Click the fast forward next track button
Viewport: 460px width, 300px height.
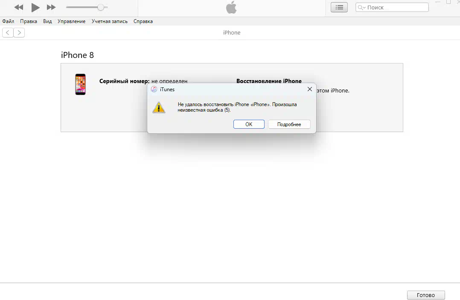tap(51, 7)
